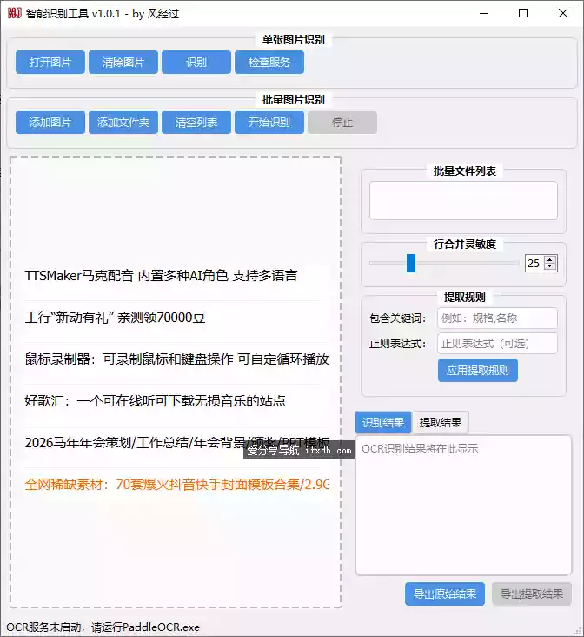
Task: Switch to the 识别结果 tab
Action: [383, 423]
